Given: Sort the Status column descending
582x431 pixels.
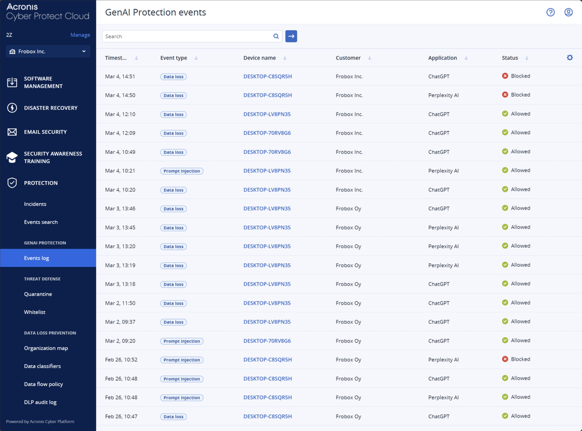Looking at the screenshot, I should pyautogui.click(x=527, y=58).
